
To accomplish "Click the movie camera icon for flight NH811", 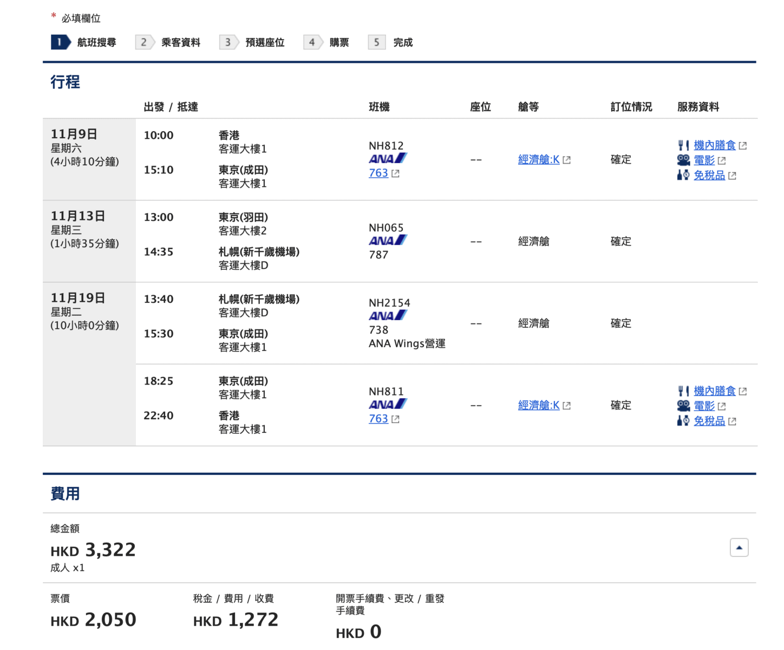I will 683,406.
